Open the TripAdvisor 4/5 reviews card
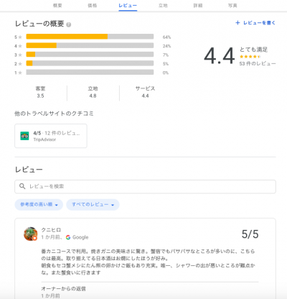Viewport: 287px width, 299px height. coord(51,136)
